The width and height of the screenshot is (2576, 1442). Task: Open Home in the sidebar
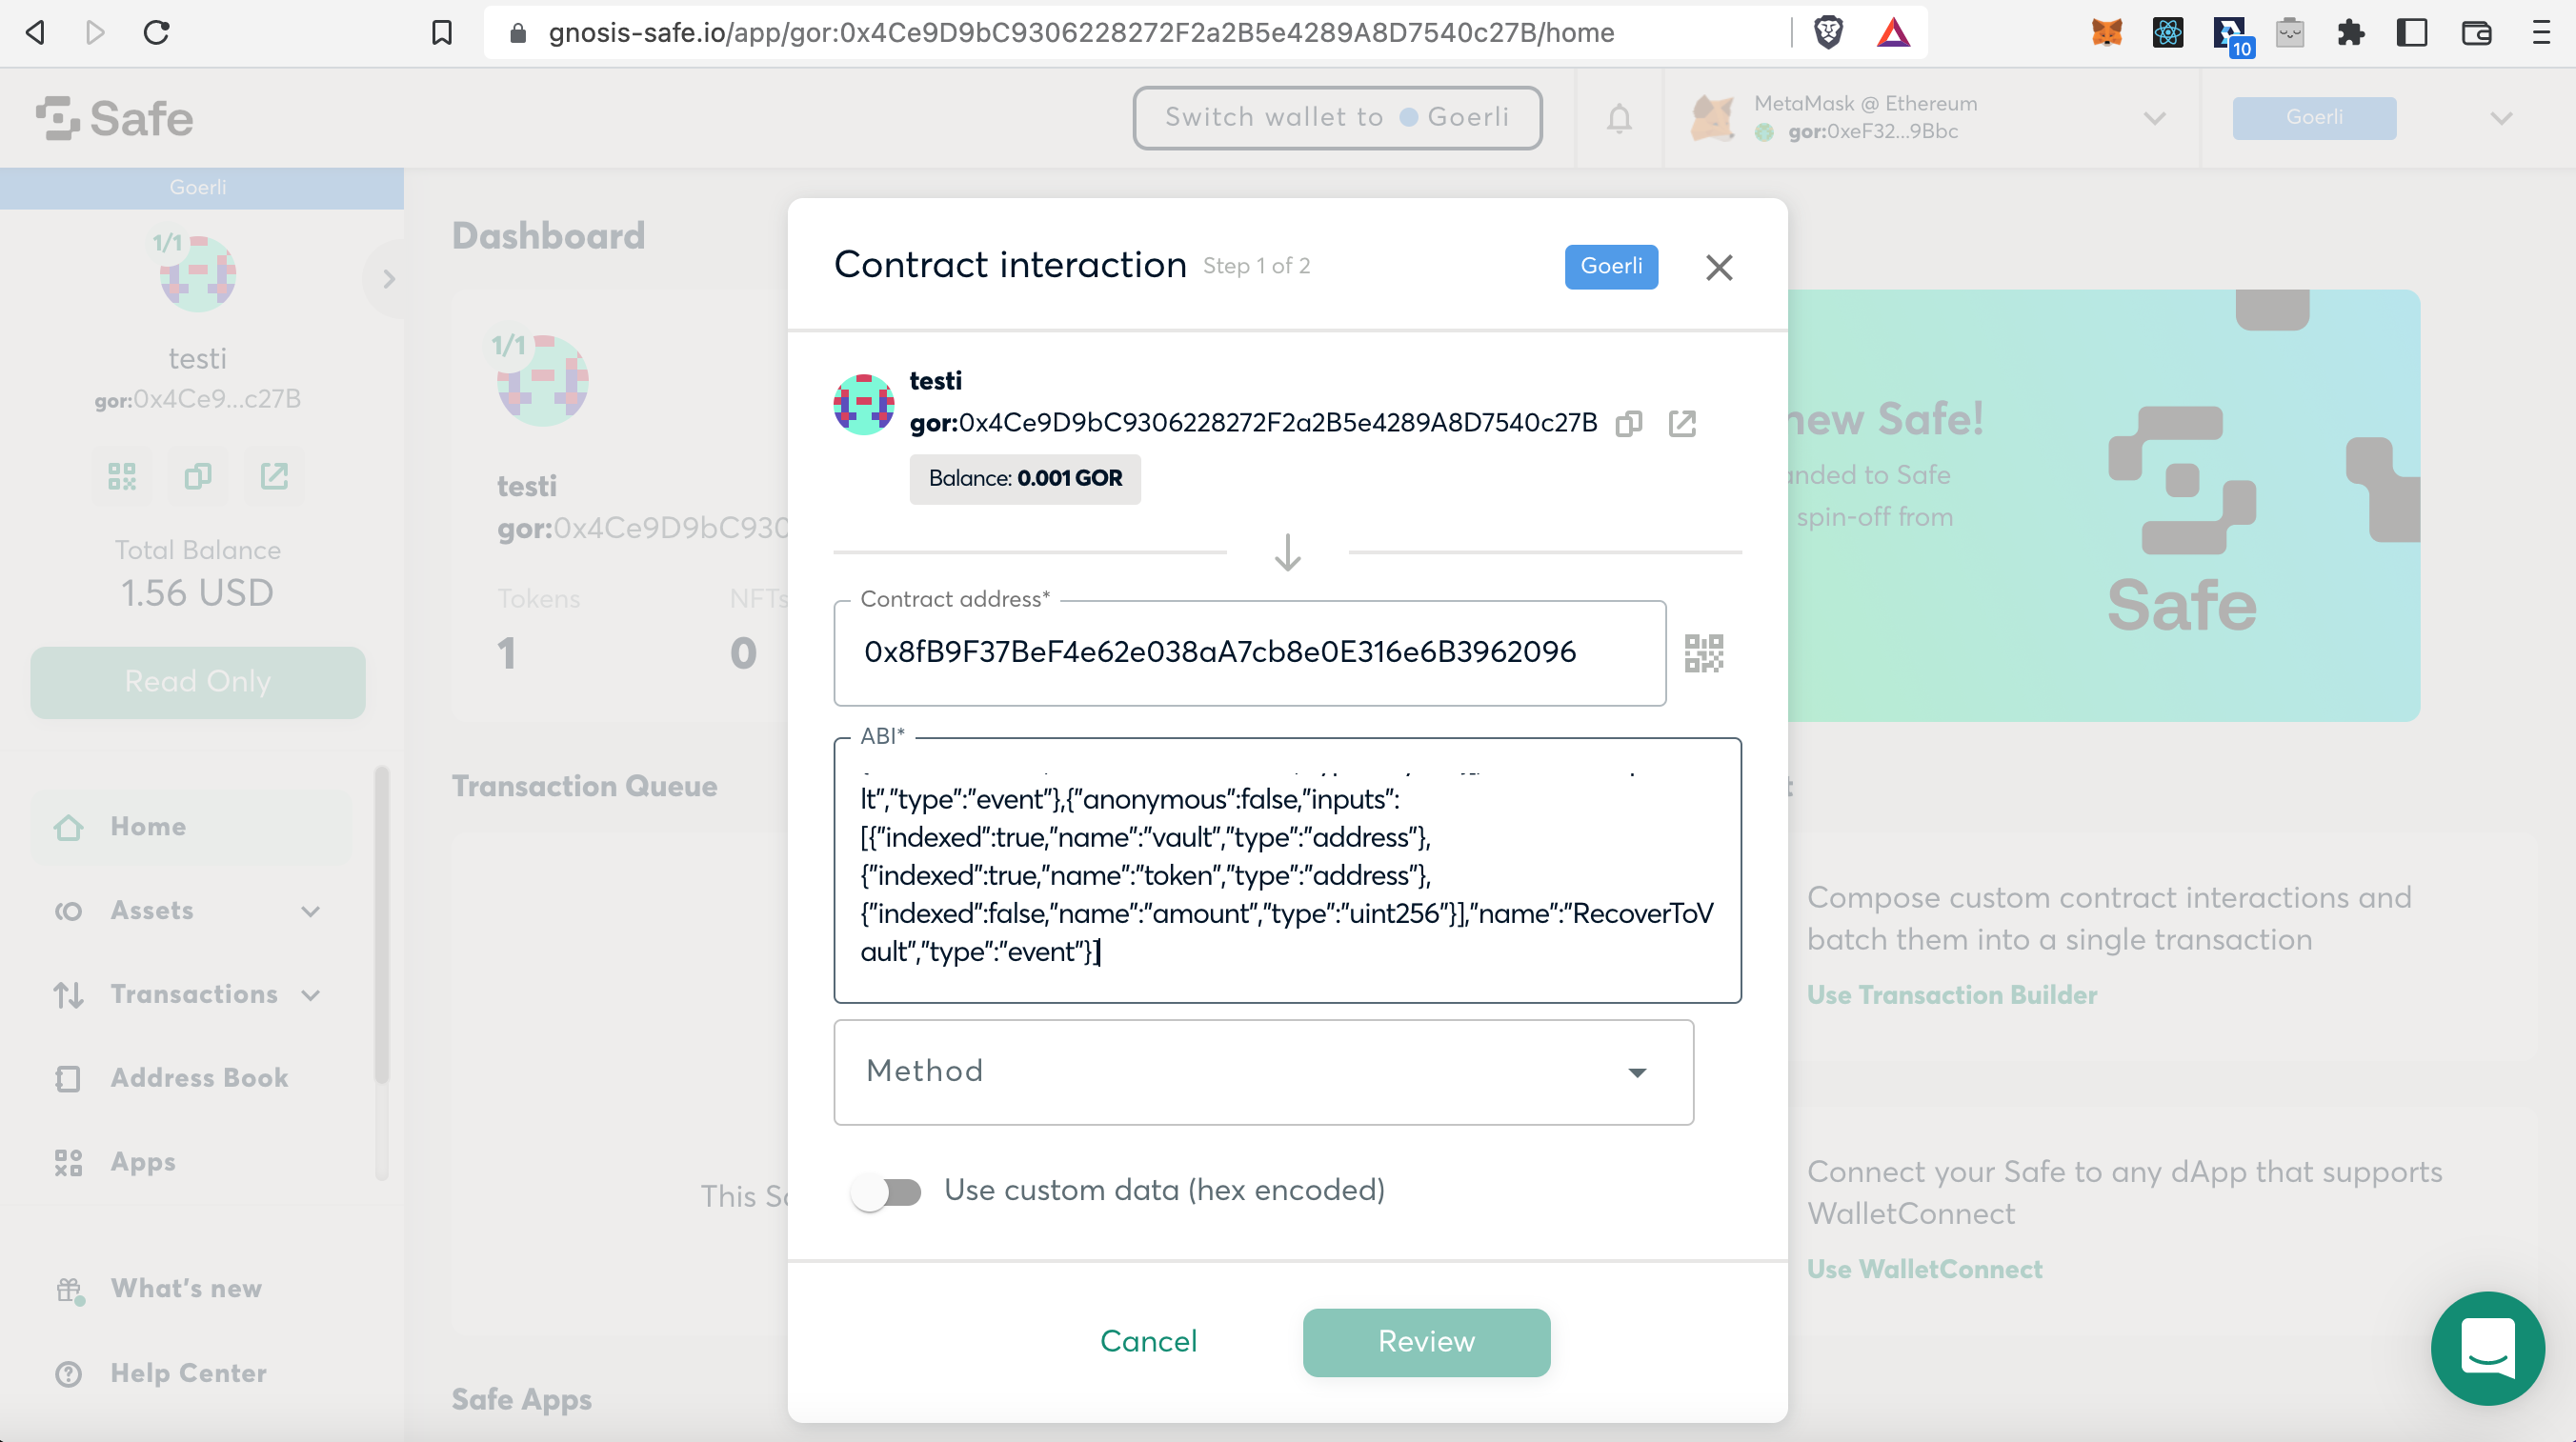pyautogui.click(x=190, y=826)
